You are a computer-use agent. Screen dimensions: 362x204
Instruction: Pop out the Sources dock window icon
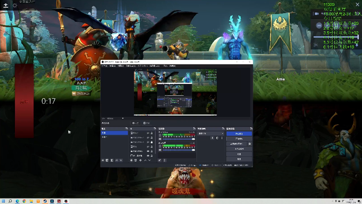pyautogui.click(x=155, y=129)
